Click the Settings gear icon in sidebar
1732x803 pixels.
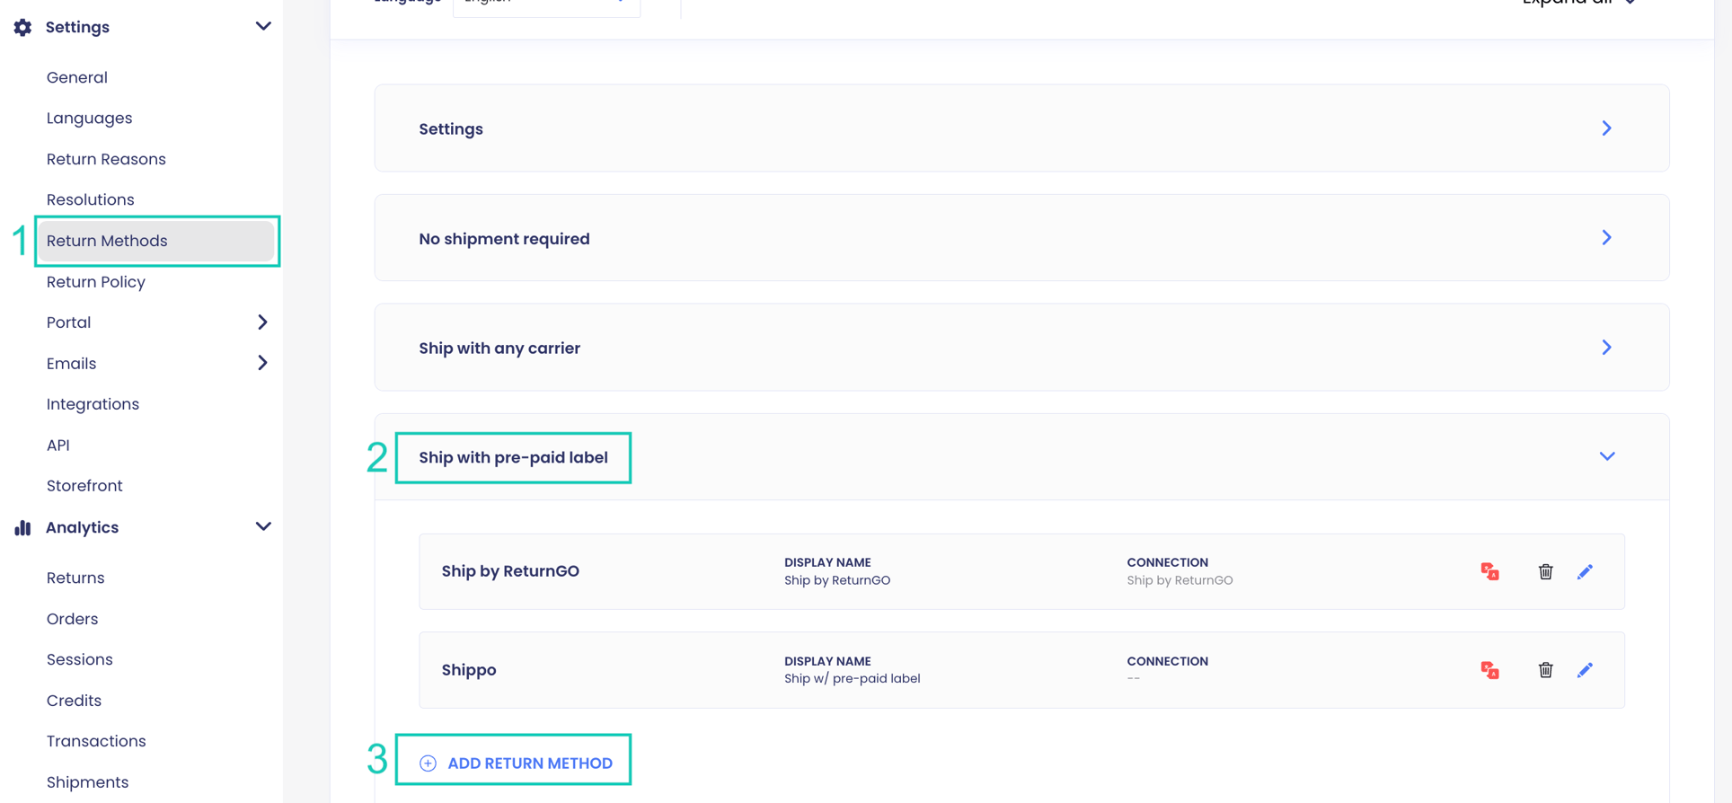click(22, 27)
